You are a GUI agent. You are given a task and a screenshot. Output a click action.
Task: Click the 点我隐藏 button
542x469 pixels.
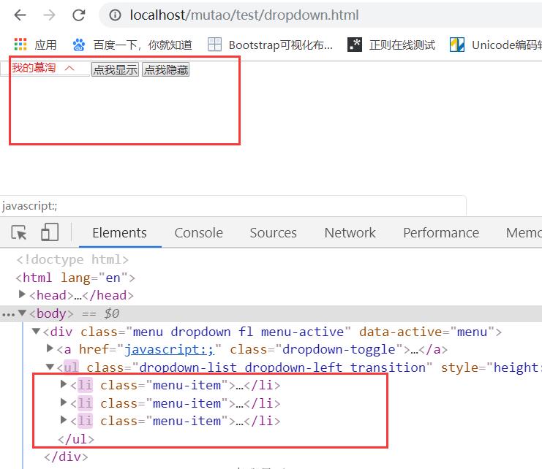coord(166,69)
